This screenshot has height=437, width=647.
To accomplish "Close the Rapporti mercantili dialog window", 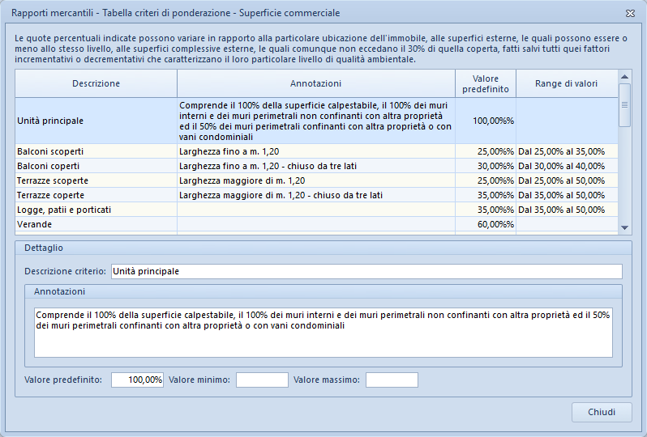I will pos(630,13).
